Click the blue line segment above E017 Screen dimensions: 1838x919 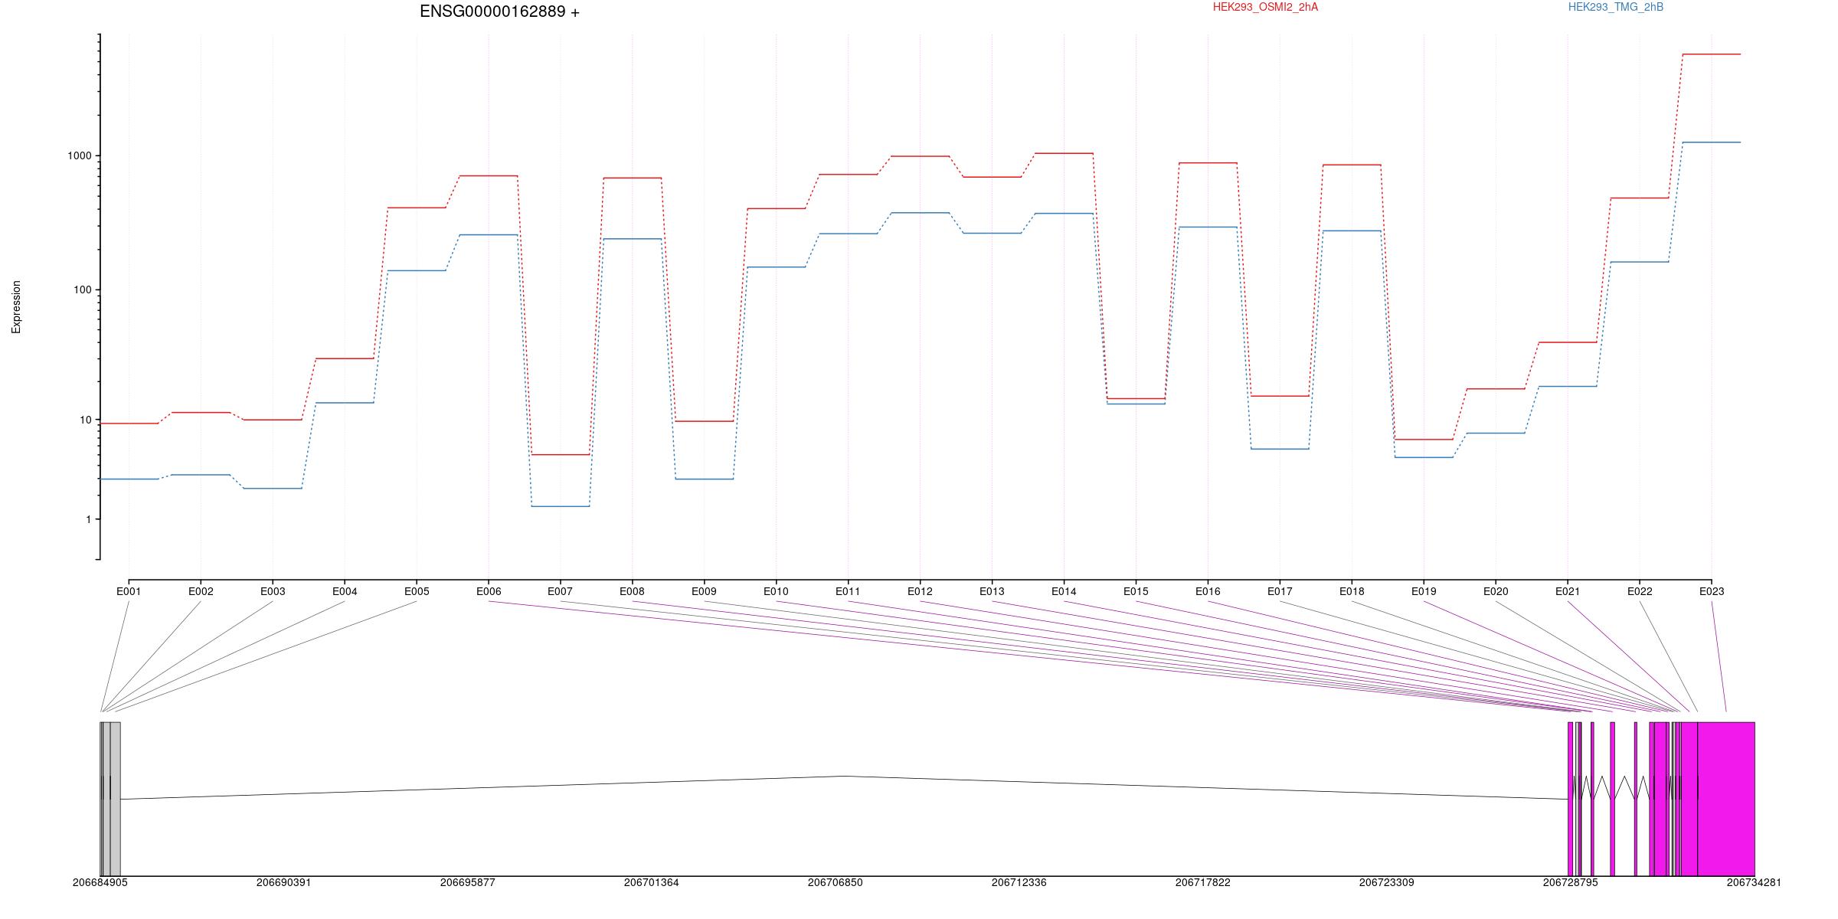click(1280, 449)
